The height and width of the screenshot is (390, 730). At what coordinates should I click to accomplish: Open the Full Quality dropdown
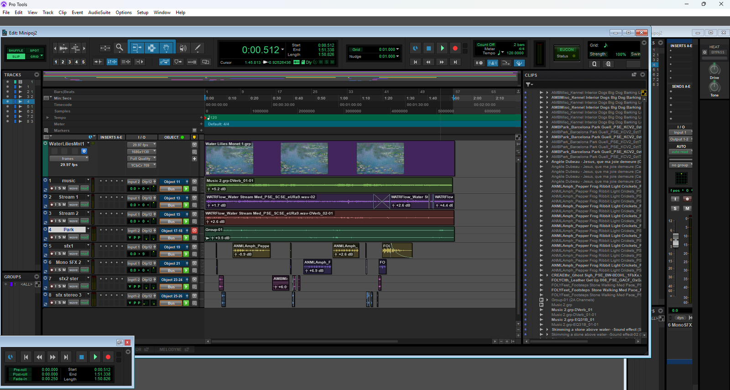(141, 159)
